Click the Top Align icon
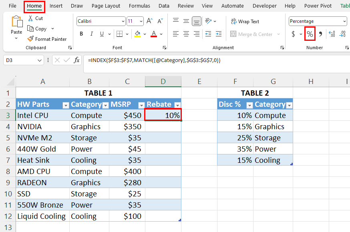This screenshot has height=232, width=350. pos(176,21)
